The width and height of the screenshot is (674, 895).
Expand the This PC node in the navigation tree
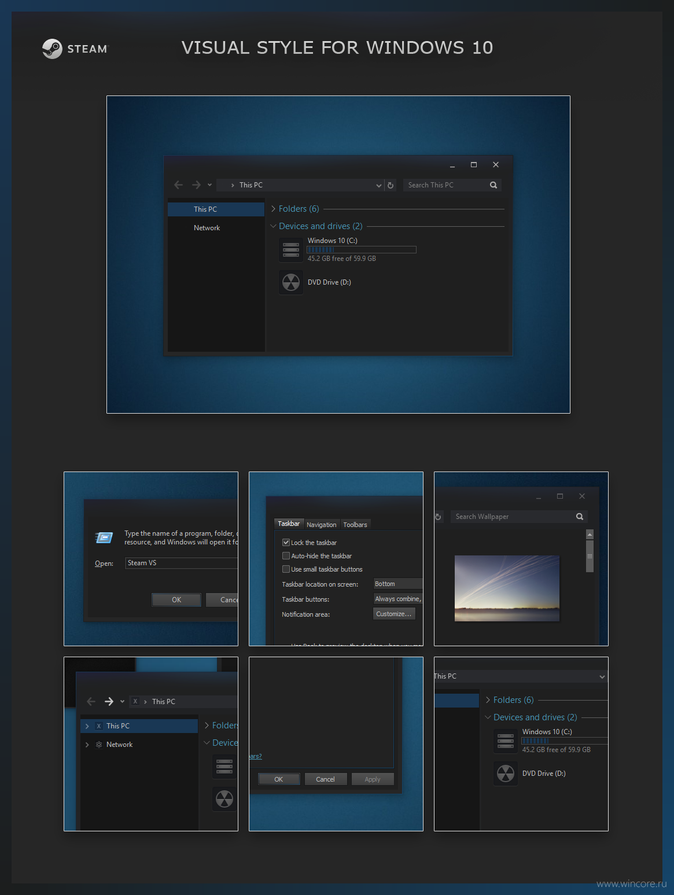(x=87, y=726)
